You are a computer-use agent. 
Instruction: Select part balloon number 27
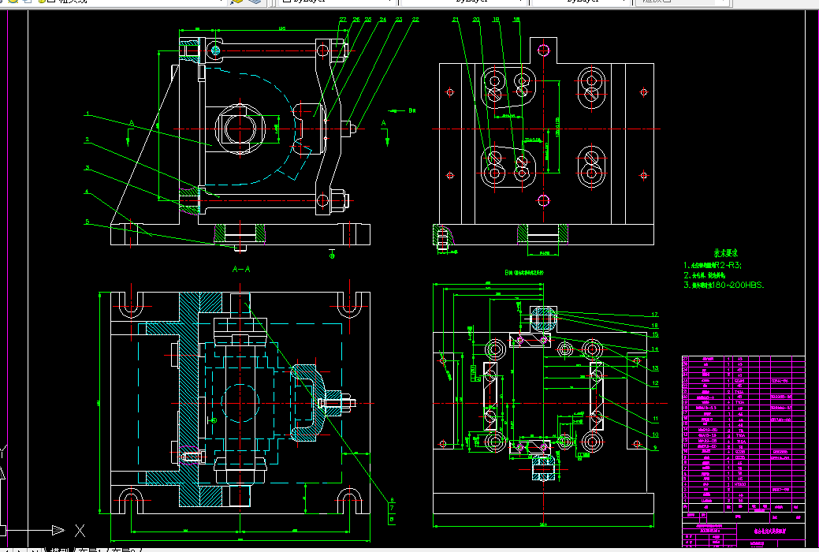click(343, 20)
